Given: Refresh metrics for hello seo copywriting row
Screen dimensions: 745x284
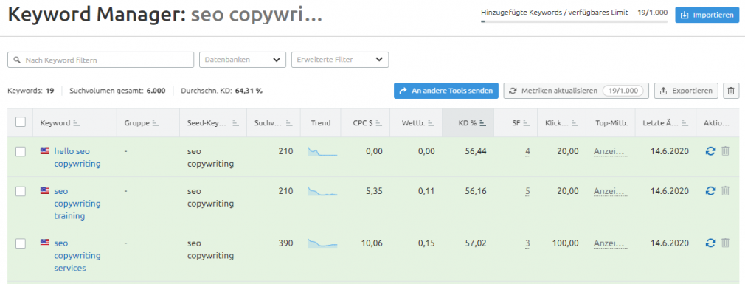Looking at the screenshot, I should [x=710, y=151].
